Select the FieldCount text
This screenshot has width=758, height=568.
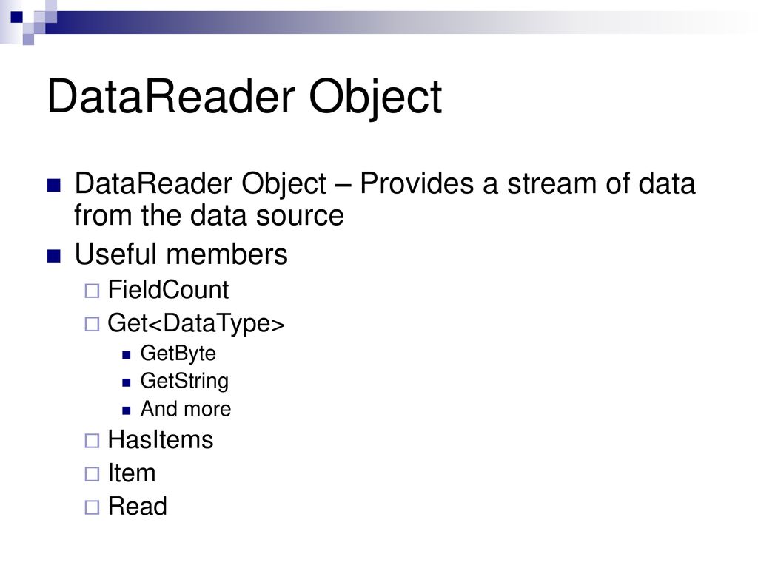pos(168,290)
